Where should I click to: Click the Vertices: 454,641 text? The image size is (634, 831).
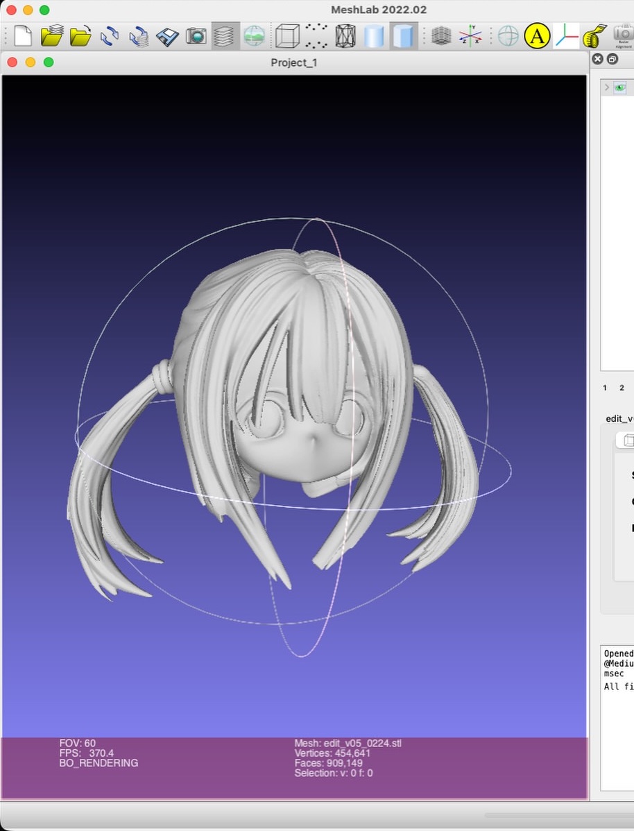[332, 753]
